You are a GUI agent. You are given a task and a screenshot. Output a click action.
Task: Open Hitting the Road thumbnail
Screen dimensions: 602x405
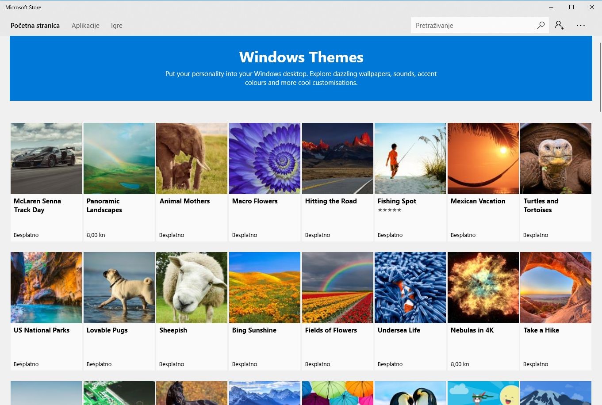(337, 158)
